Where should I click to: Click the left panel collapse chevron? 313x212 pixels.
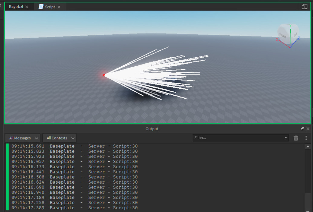coord(1,5)
